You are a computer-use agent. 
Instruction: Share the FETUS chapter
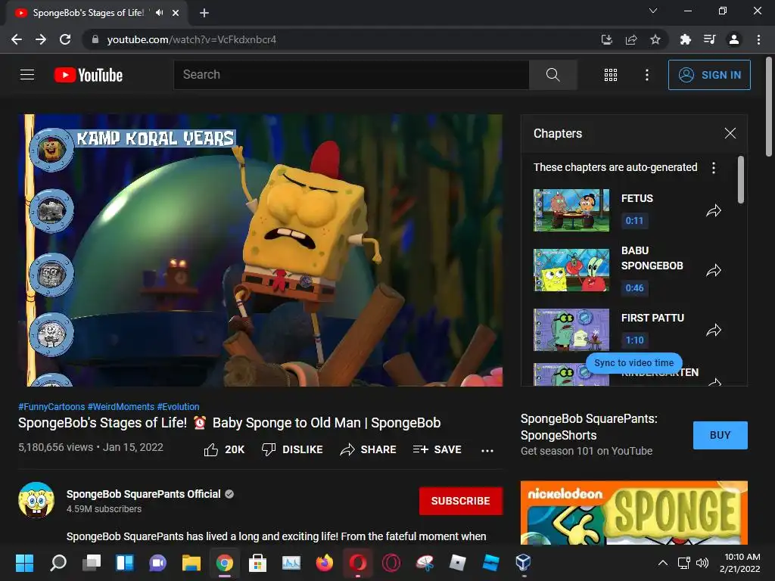click(713, 211)
